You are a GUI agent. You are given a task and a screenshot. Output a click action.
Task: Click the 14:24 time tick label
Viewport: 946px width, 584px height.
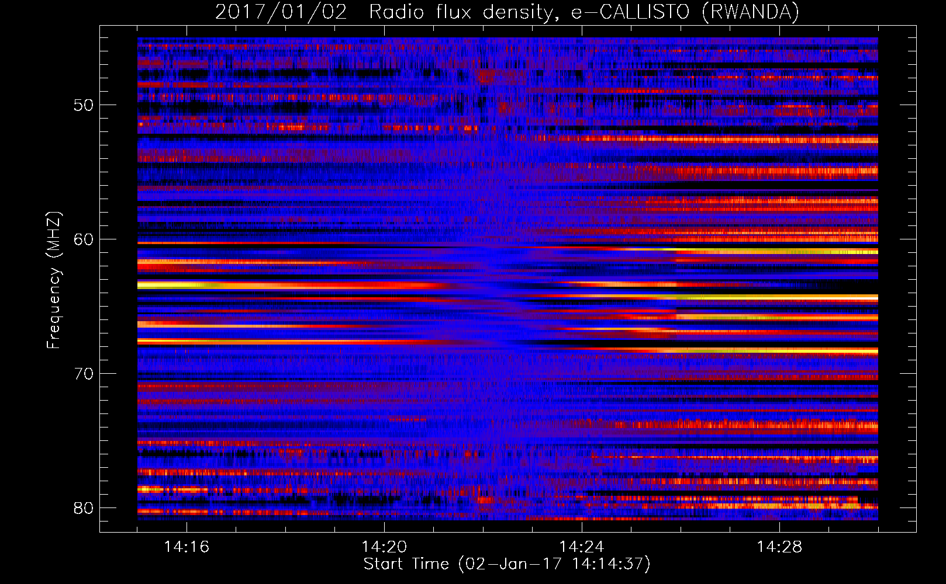pos(582,547)
